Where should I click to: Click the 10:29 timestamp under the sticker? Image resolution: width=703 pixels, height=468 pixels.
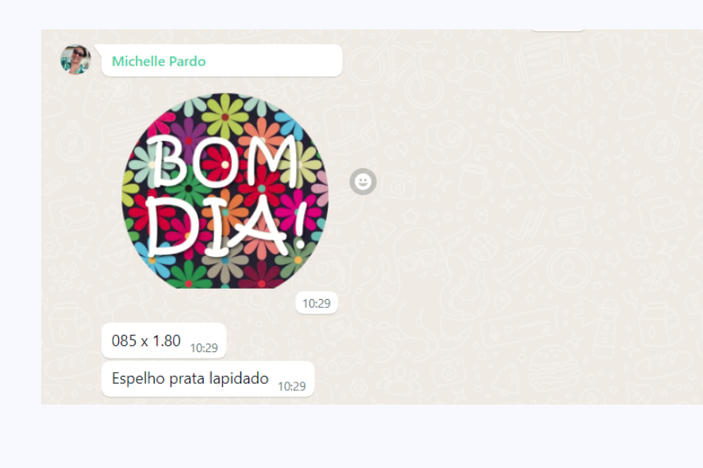(317, 304)
